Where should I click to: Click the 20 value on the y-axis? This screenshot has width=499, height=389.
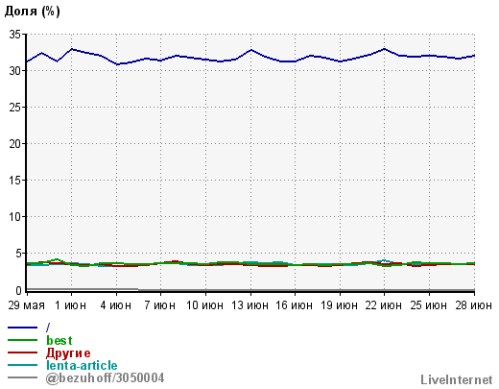pyautogui.click(x=15, y=144)
